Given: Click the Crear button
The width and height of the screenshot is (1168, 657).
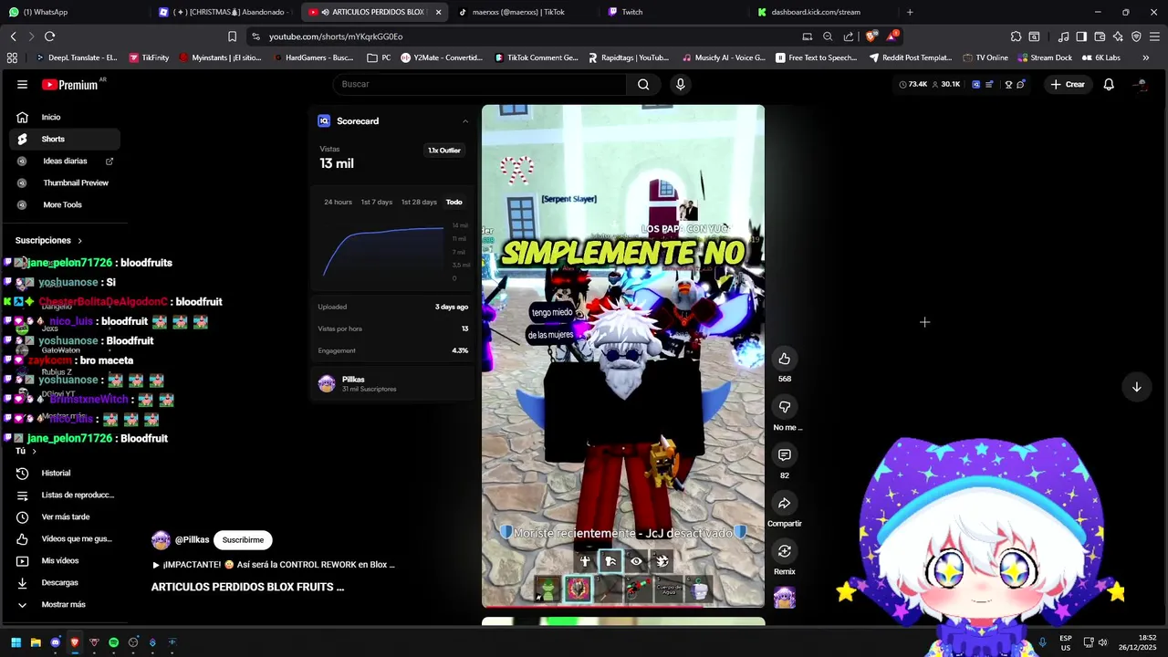Looking at the screenshot, I should pos(1067,84).
